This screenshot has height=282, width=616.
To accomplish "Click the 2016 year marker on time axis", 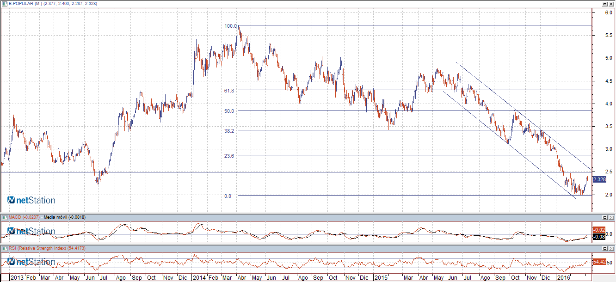I will click(563, 278).
